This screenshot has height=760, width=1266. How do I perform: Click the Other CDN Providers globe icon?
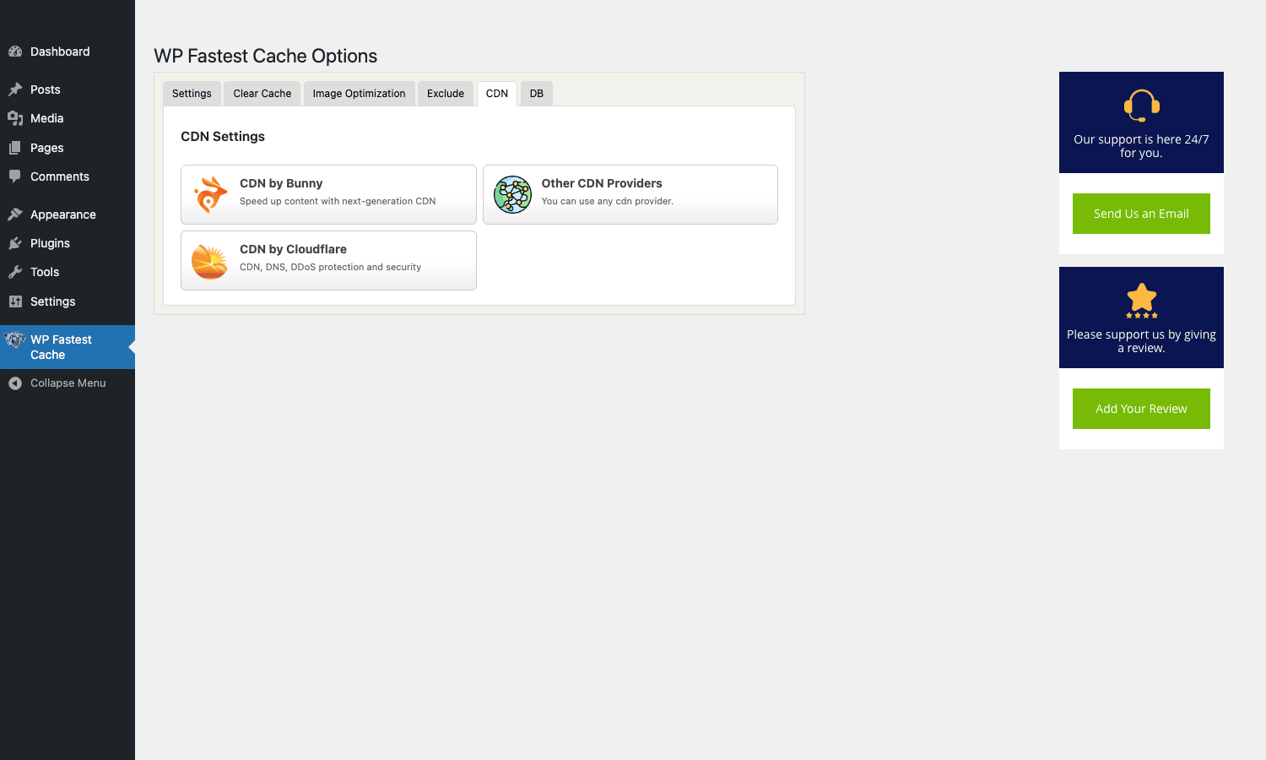point(512,194)
